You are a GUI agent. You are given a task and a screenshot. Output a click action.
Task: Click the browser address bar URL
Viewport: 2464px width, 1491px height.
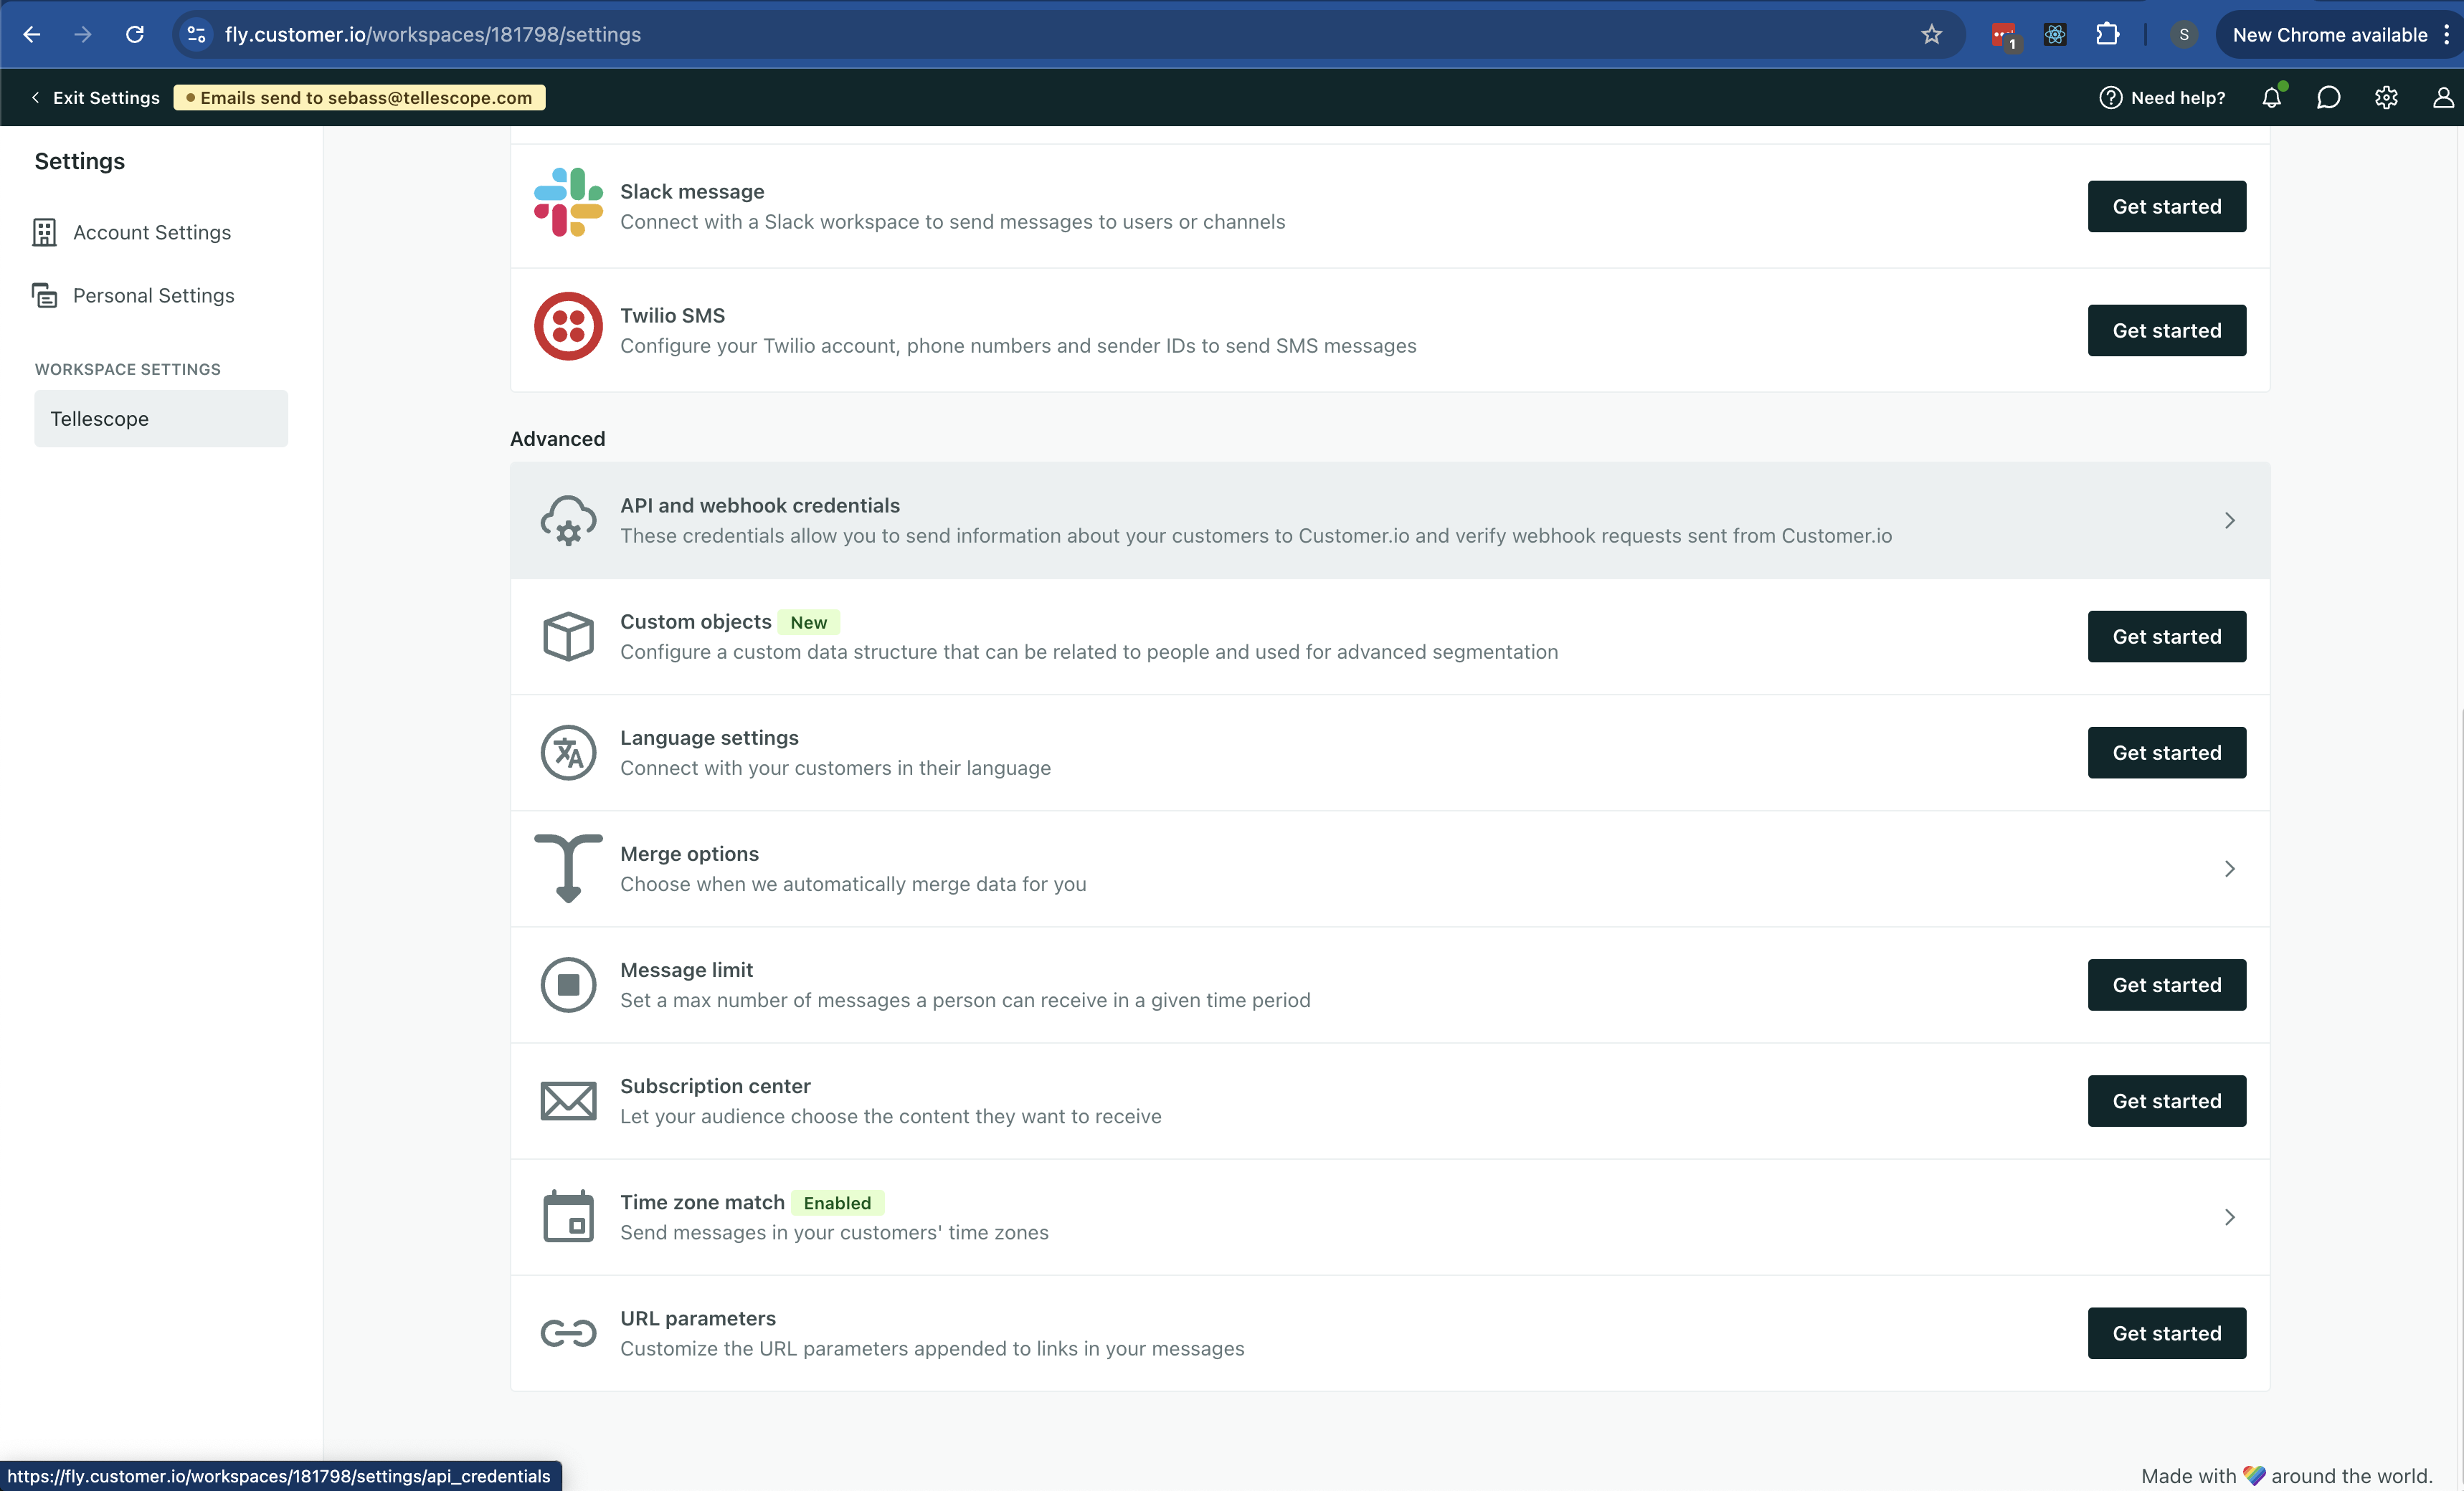point(432,35)
